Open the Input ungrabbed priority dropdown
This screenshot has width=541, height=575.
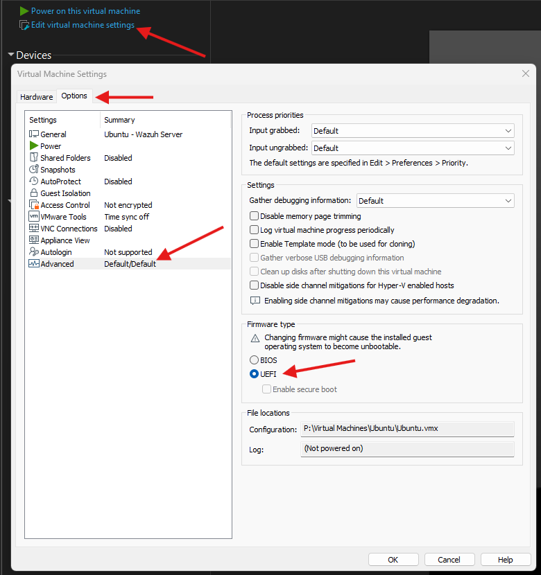pyautogui.click(x=413, y=148)
